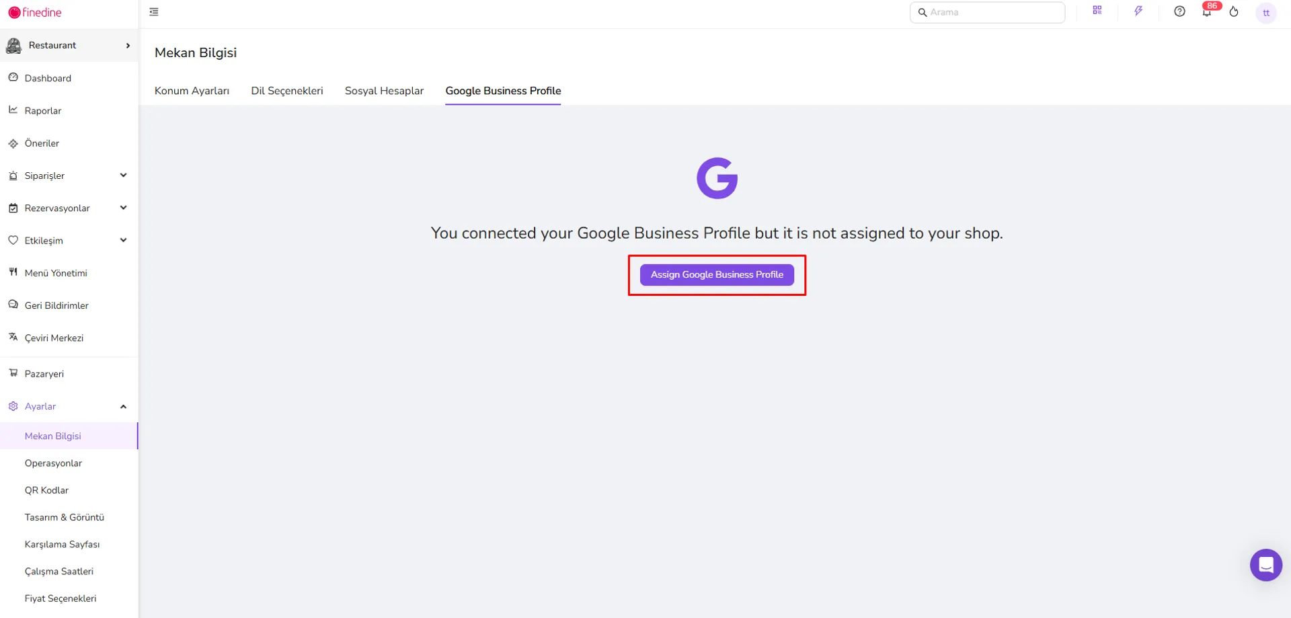Click Assign Google Business Profile button
The image size is (1291, 618).
(x=717, y=274)
